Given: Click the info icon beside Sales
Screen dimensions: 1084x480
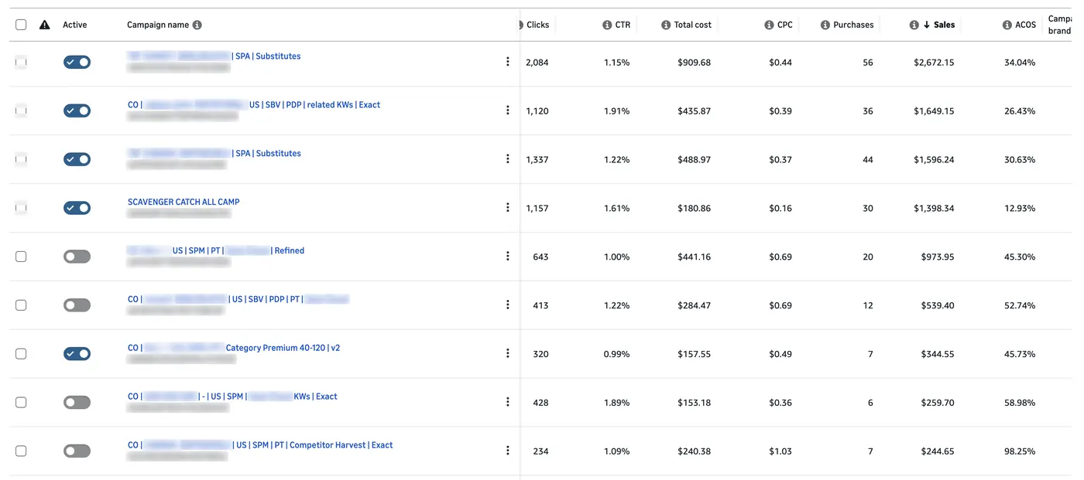Looking at the screenshot, I should 914,25.
